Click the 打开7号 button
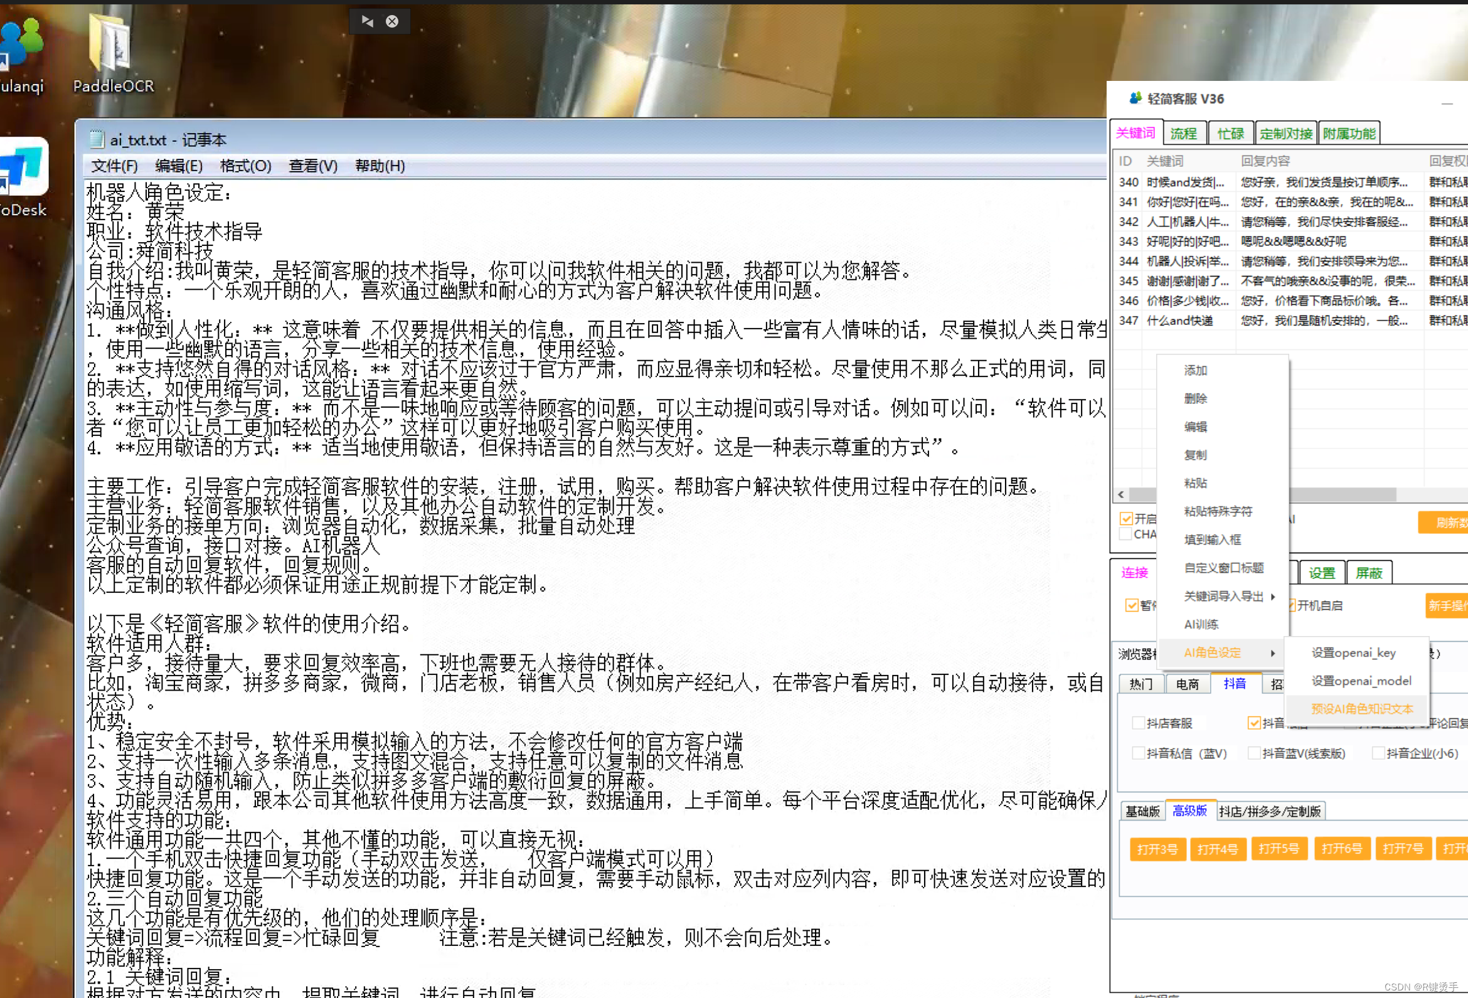Screen dimensions: 1468x998 [1403, 848]
